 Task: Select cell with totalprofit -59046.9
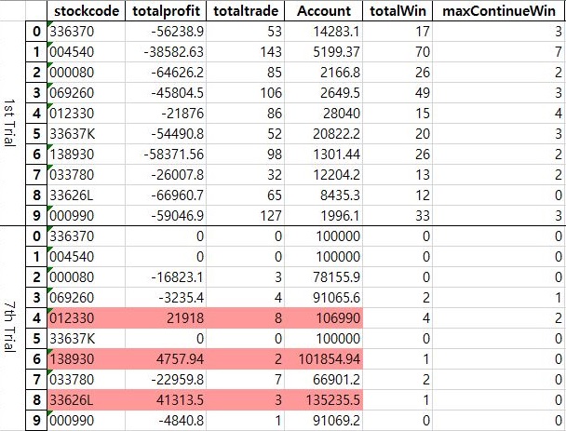click(166, 216)
